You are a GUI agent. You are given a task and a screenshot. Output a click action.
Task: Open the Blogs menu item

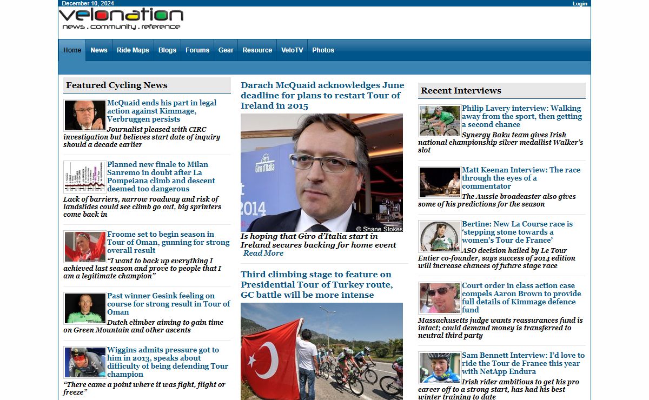pos(167,50)
